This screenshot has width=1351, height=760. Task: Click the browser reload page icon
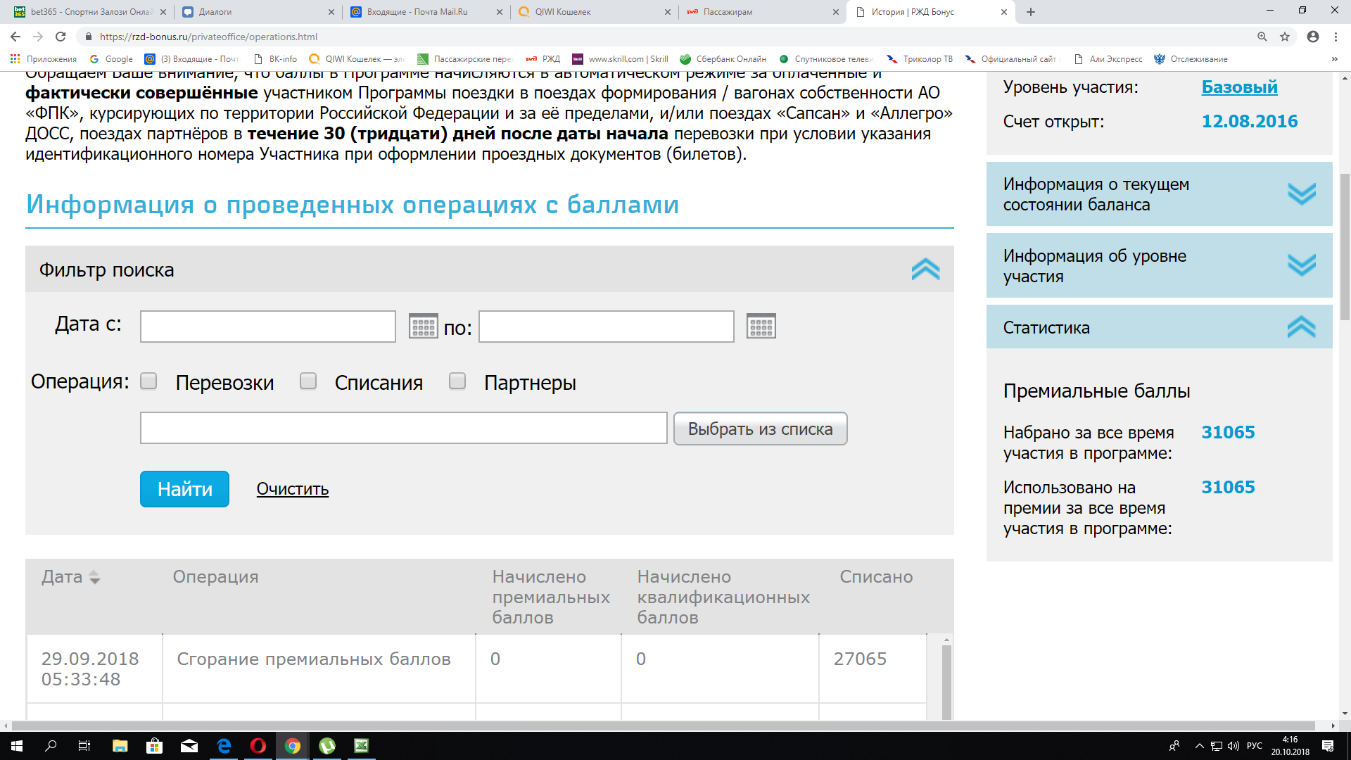click(61, 37)
